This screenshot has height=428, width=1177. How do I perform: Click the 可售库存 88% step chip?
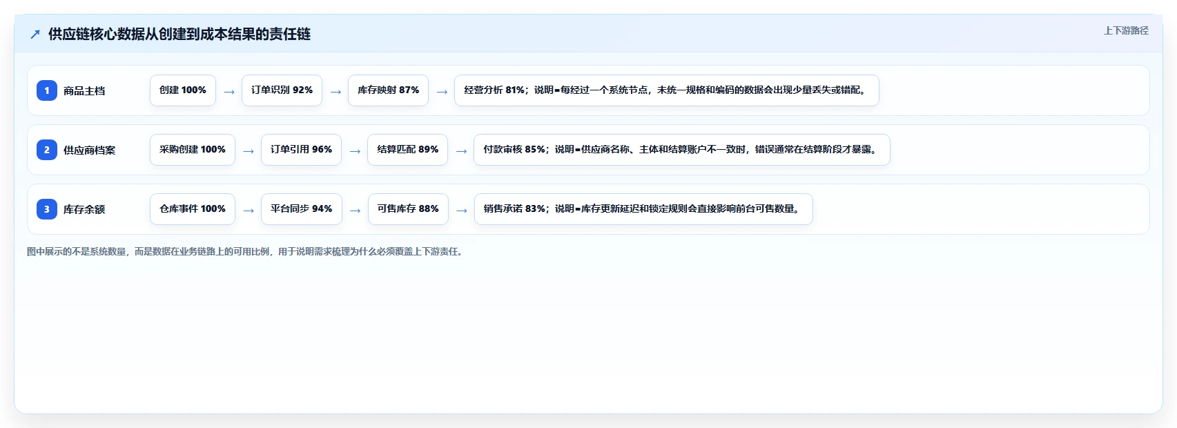point(408,209)
